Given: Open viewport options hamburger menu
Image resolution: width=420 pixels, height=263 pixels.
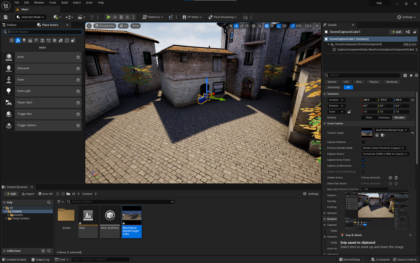Looking at the screenshot, I should click(89, 26).
